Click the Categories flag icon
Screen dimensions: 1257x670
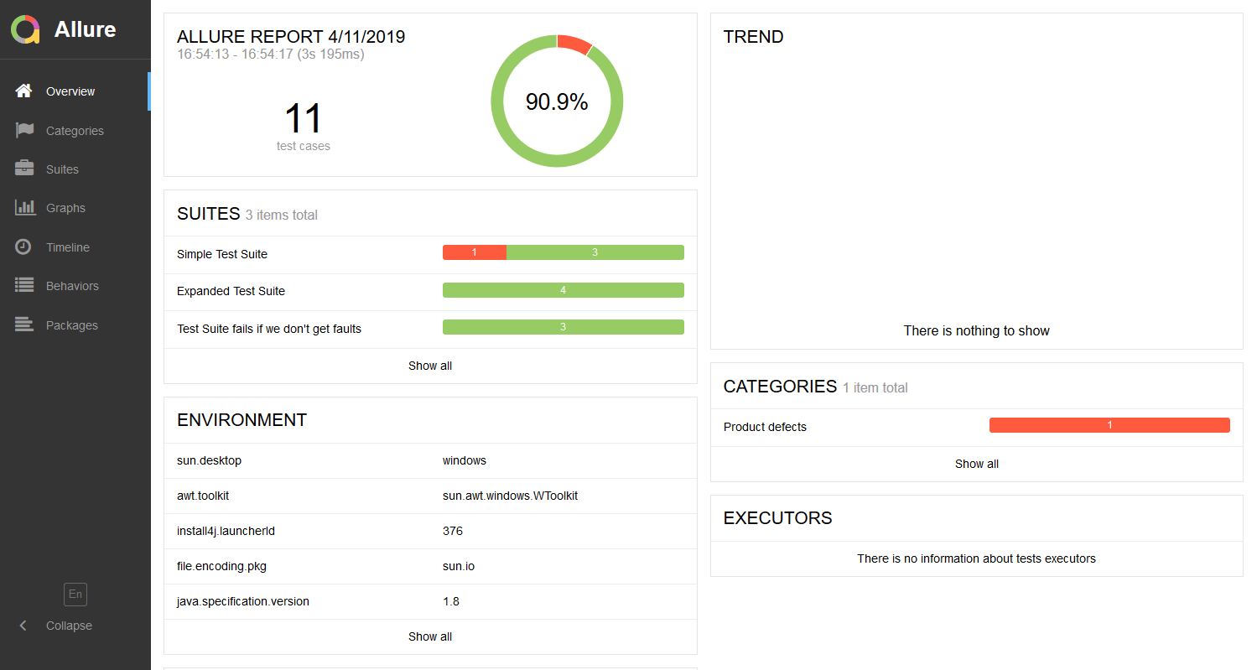click(24, 130)
